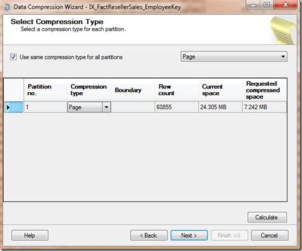Select the partition number cell showing 1
302x251 pixels.
pos(45,107)
